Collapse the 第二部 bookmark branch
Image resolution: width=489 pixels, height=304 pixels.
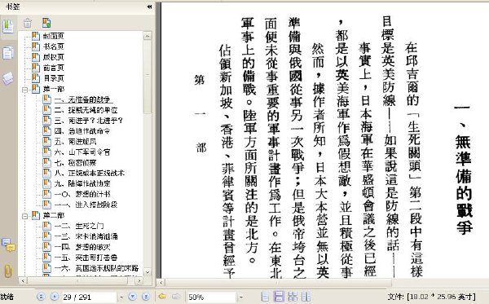pyautogui.click(x=25, y=216)
